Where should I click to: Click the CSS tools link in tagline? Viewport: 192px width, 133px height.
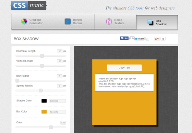click(x=135, y=8)
